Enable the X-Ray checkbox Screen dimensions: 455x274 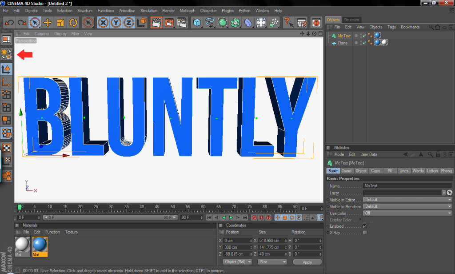pos(365,232)
